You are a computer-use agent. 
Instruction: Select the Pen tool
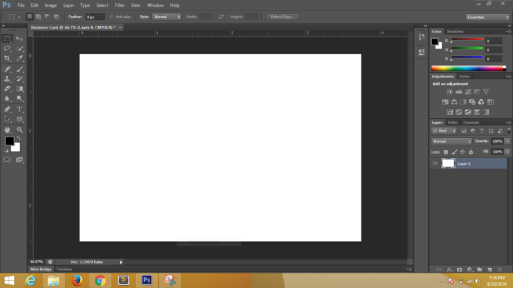click(x=7, y=109)
